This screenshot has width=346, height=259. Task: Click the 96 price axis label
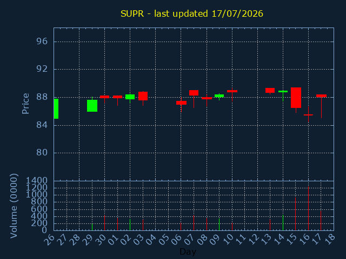pos(42,42)
